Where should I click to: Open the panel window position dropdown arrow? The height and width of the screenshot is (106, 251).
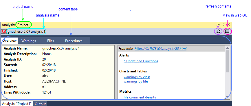click(219, 25)
